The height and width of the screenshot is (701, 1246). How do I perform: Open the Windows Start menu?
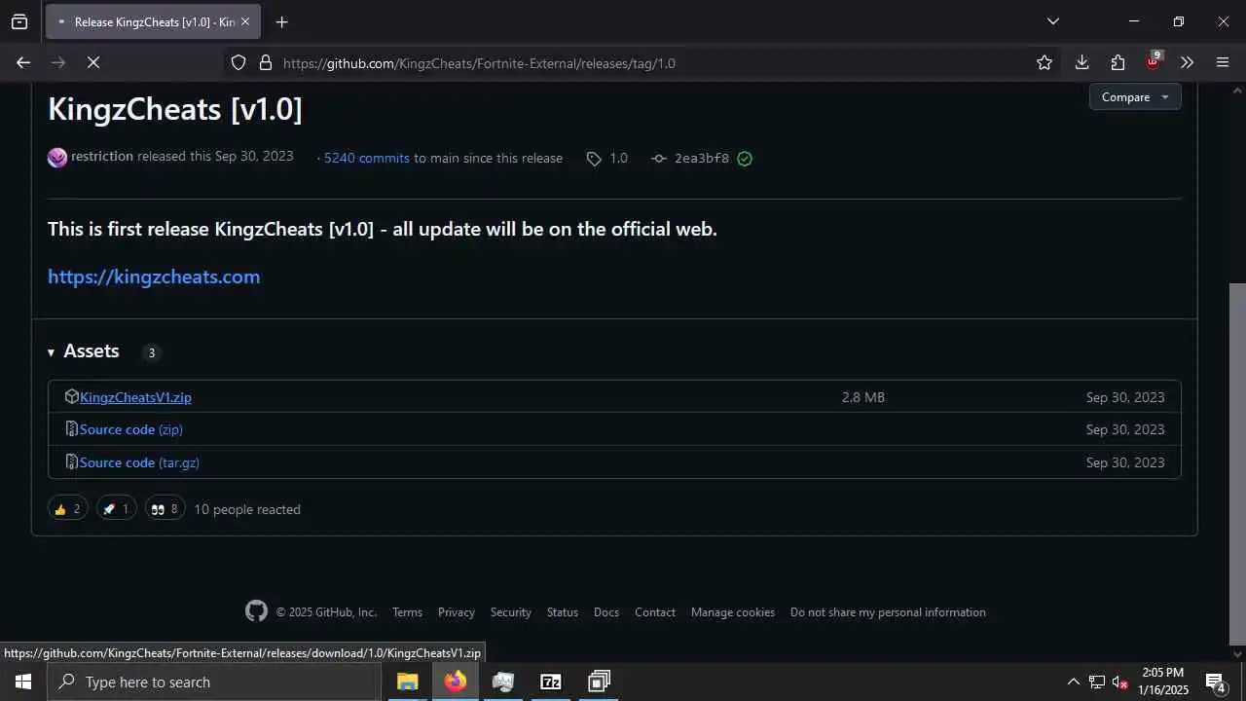23,682
